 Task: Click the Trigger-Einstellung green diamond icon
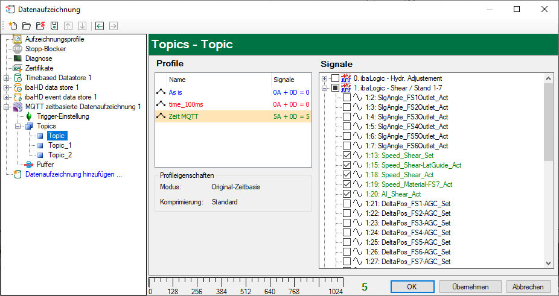[x=29, y=116]
